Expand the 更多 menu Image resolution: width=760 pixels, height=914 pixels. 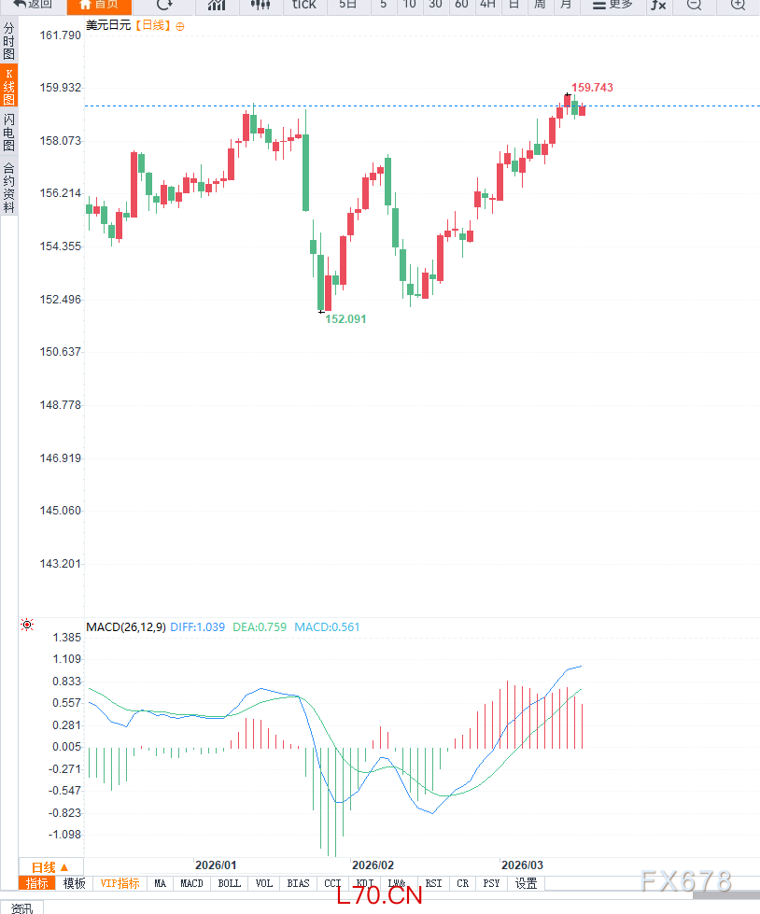tap(613, 5)
